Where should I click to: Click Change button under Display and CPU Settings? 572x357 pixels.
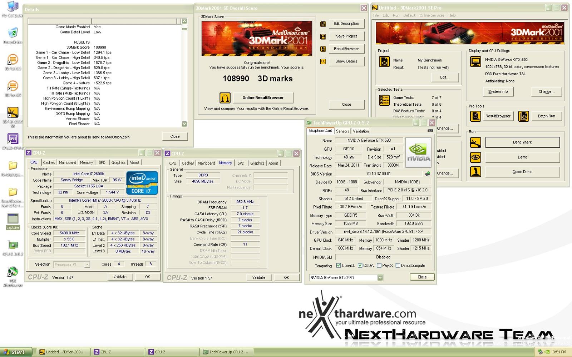click(547, 92)
